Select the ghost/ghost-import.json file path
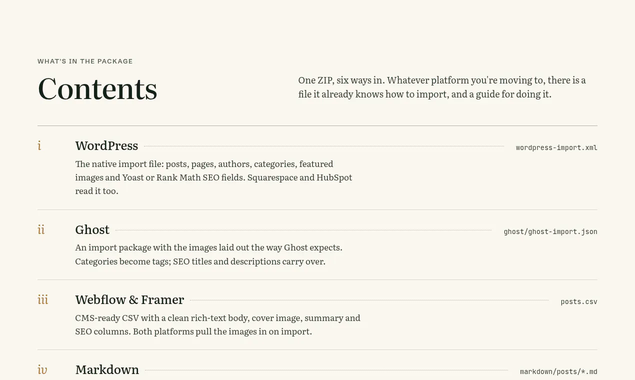Image resolution: width=635 pixels, height=380 pixels. [550, 231]
